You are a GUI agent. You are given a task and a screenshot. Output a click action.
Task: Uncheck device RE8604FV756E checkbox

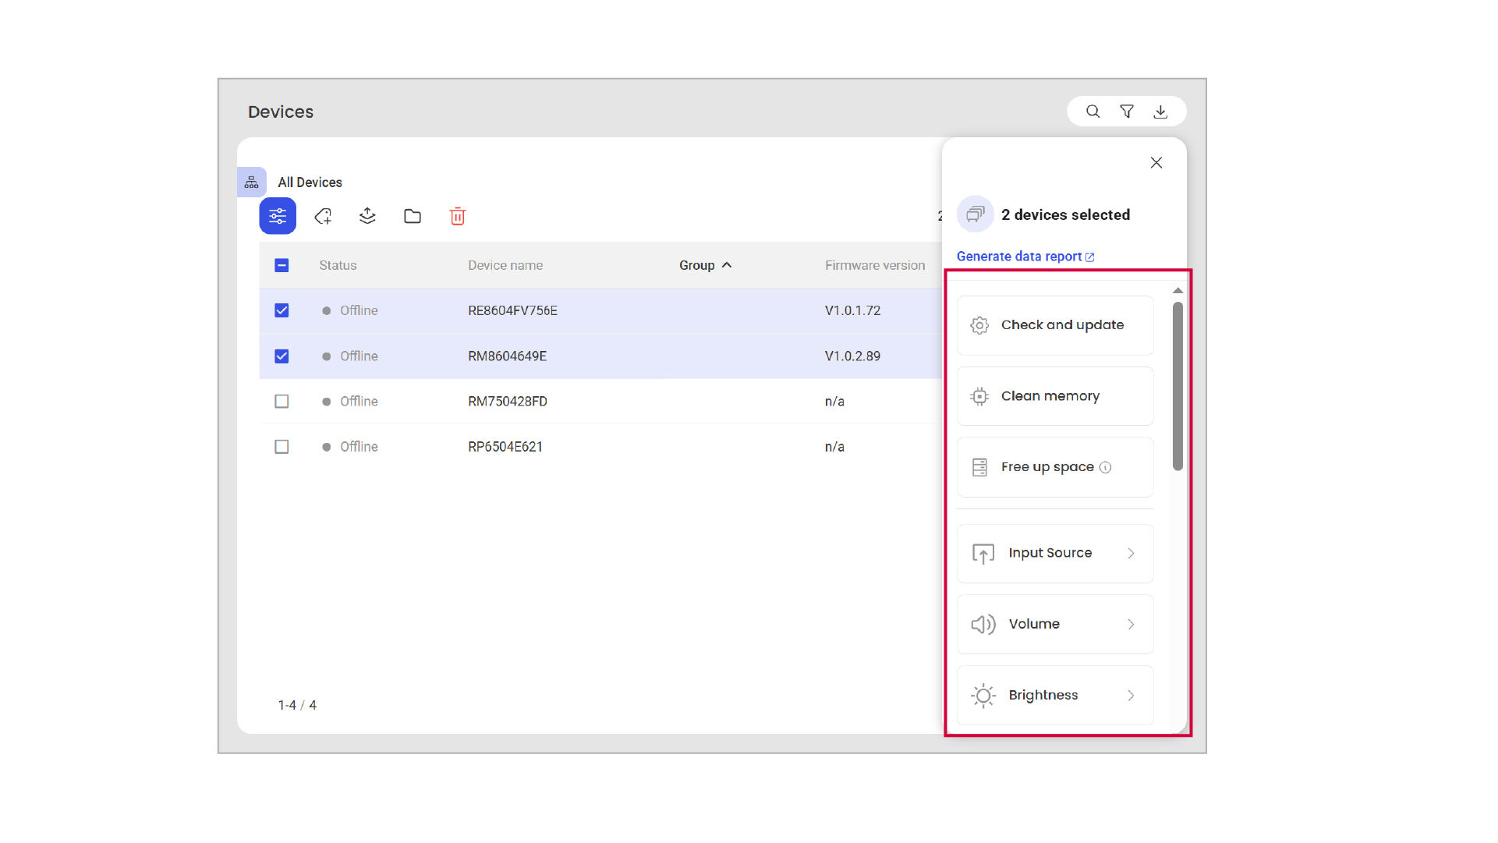pos(282,310)
